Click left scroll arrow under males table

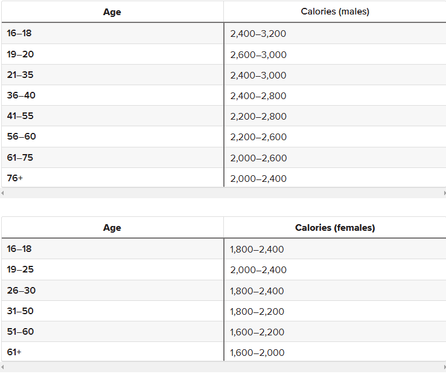(2, 193)
